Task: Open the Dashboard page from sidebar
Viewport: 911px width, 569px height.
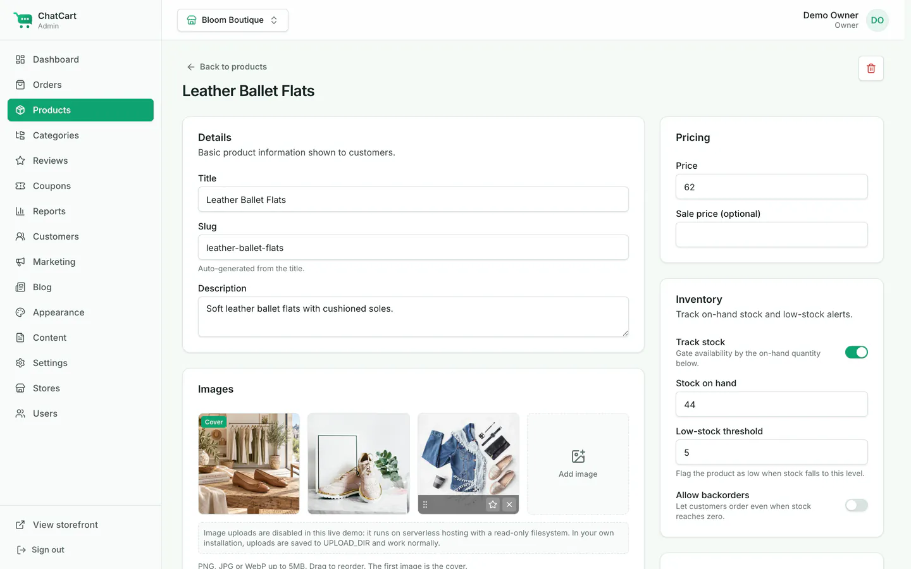Action: point(80,59)
